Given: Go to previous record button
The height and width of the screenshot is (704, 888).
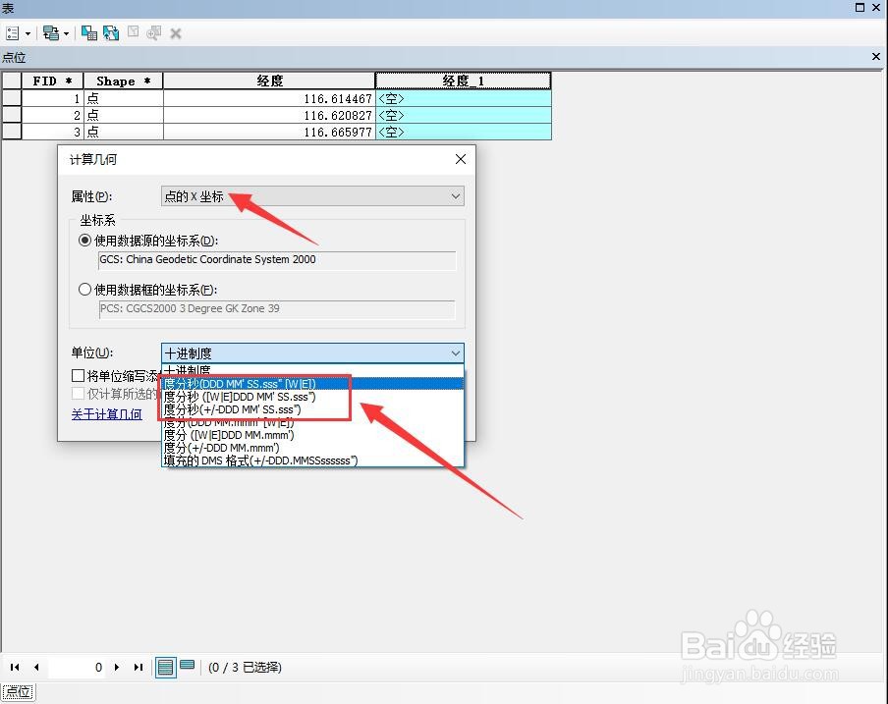Looking at the screenshot, I should coord(36,668).
